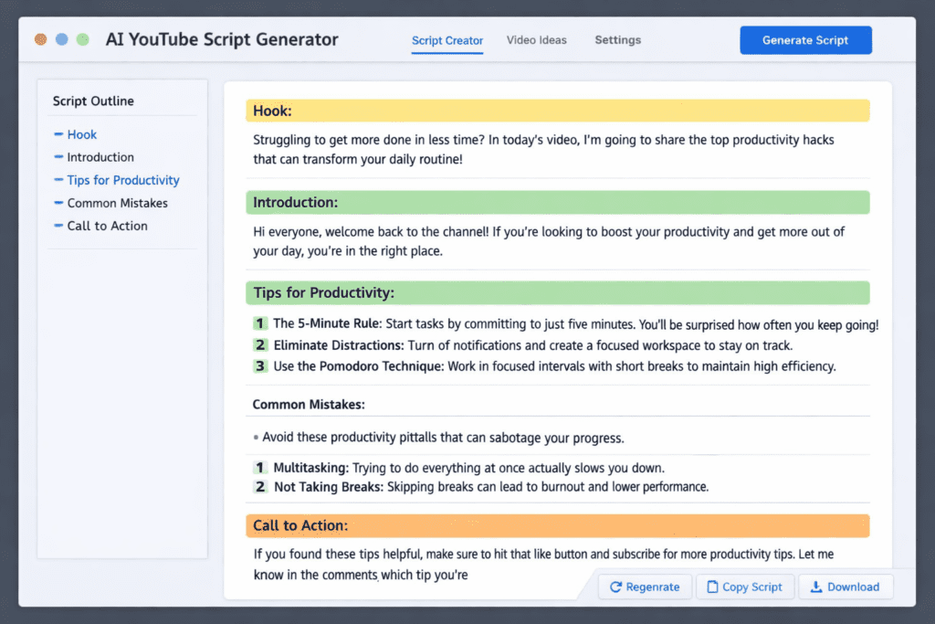This screenshot has width=935, height=624.
Task: Click the Copy Script button
Action: [x=745, y=587]
